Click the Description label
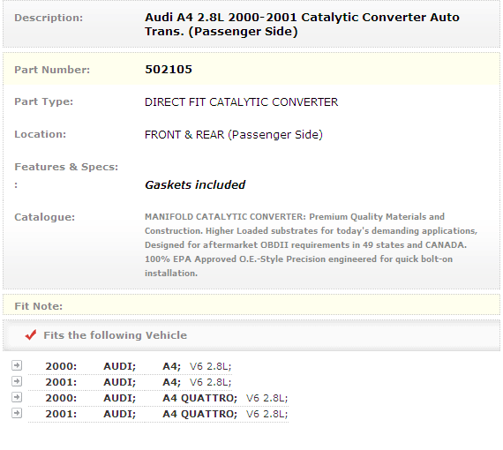Screen dimensions: 503x450 pos(49,18)
